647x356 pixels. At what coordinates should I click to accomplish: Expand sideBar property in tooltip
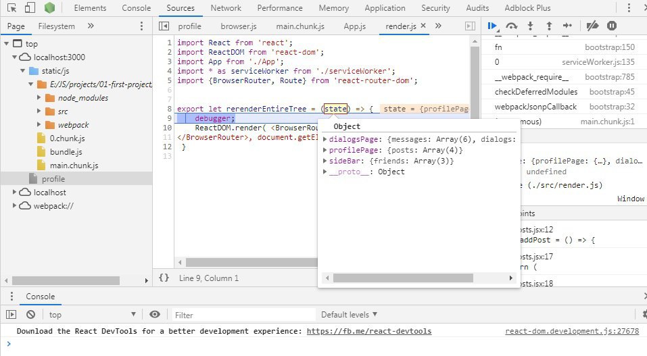pos(325,161)
